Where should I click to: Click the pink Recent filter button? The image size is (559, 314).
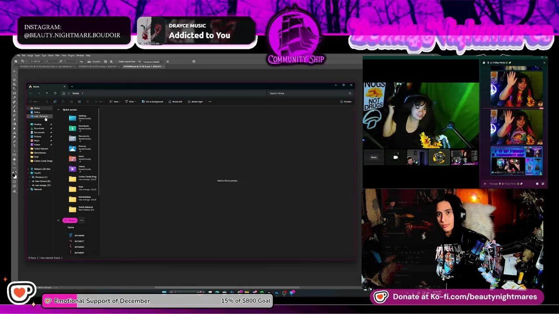(x=70, y=220)
